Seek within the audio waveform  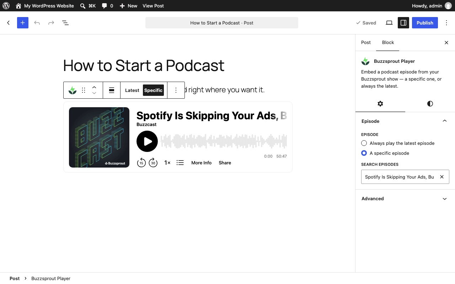(x=224, y=141)
